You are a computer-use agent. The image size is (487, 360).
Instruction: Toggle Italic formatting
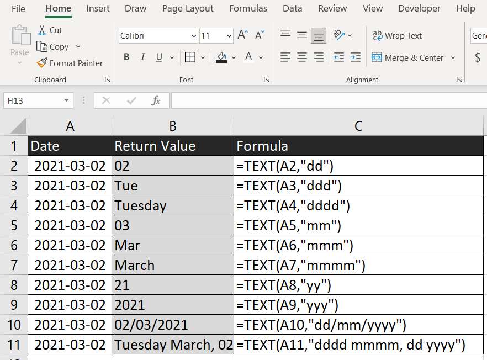(142, 57)
